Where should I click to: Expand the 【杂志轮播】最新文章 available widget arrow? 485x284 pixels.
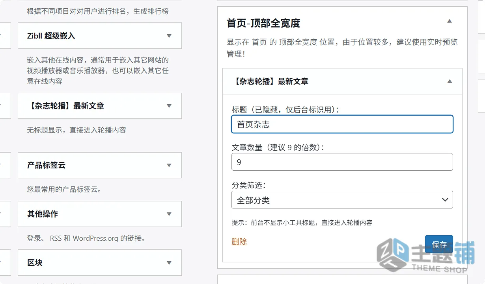[x=169, y=106]
